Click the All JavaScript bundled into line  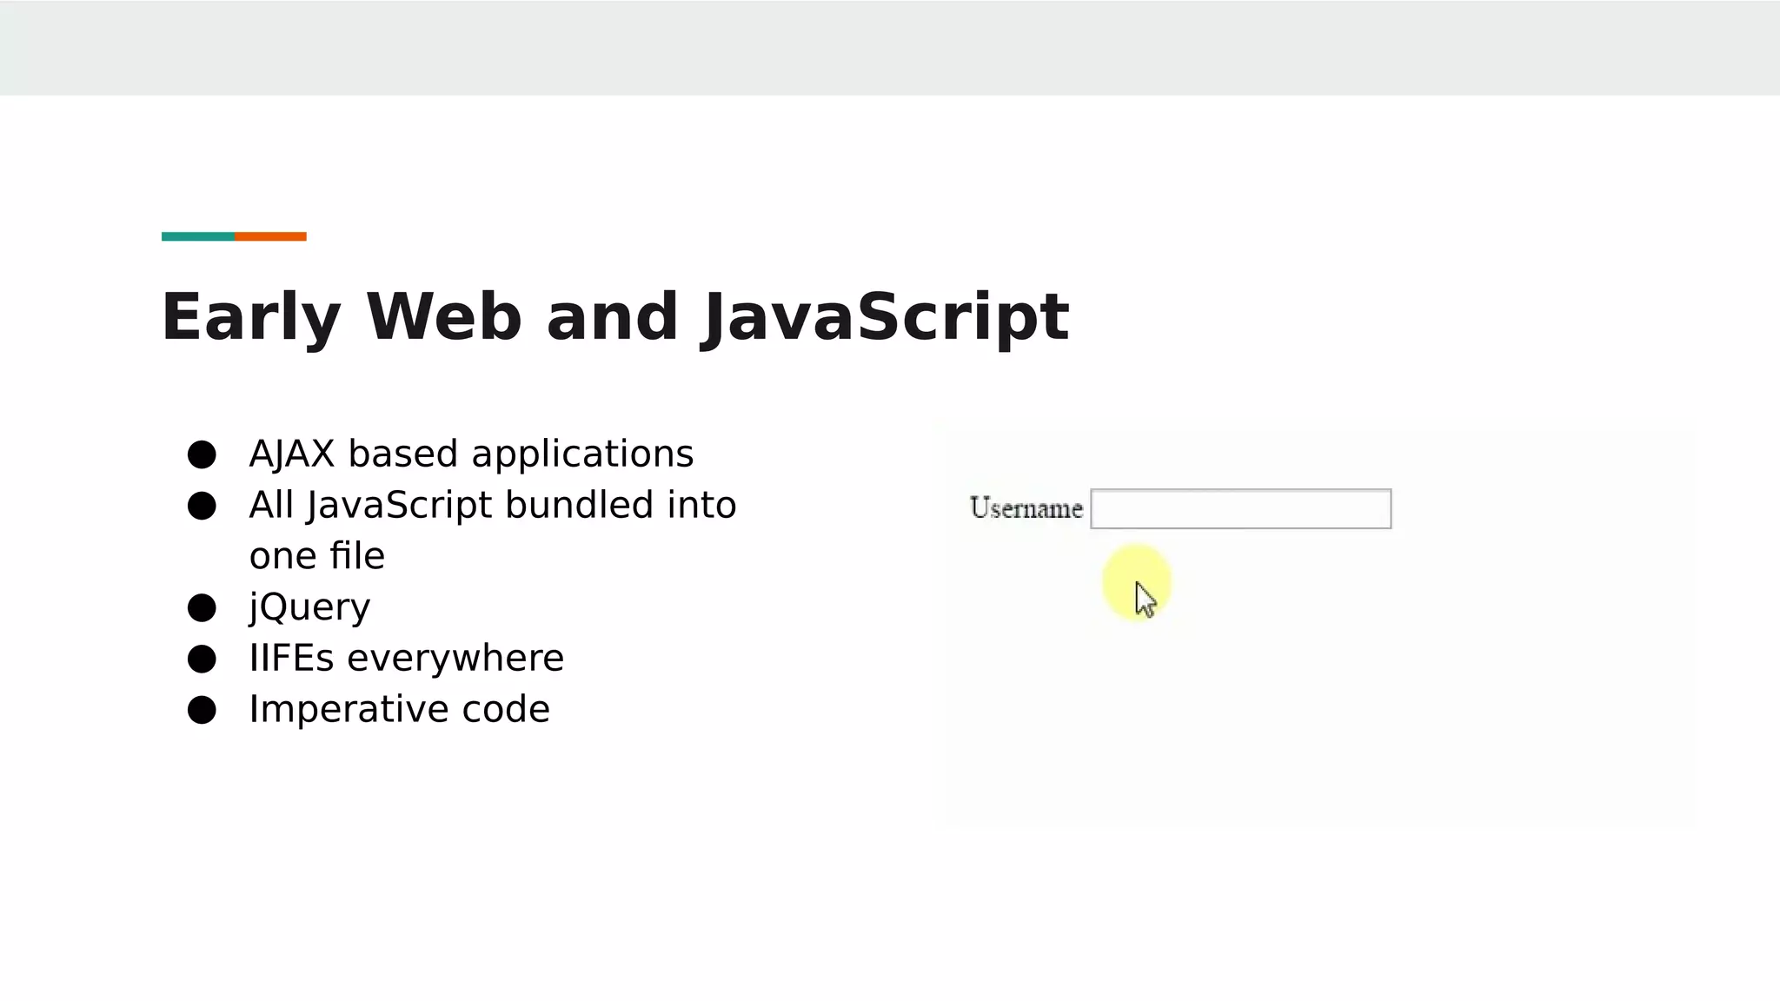[492, 505]
